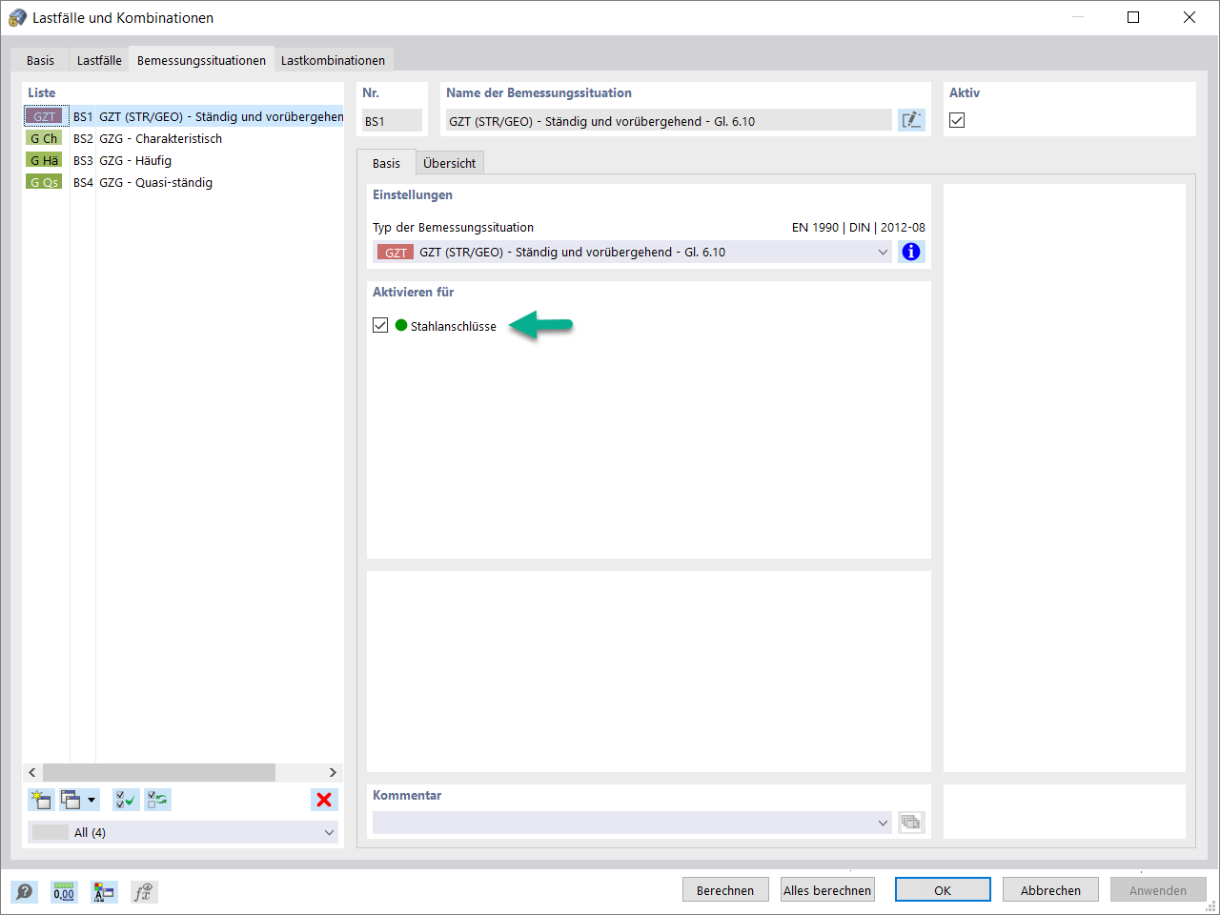Uncheck the Aktiv checkbox
1220x915 pixels.
(x=957, y=120)
